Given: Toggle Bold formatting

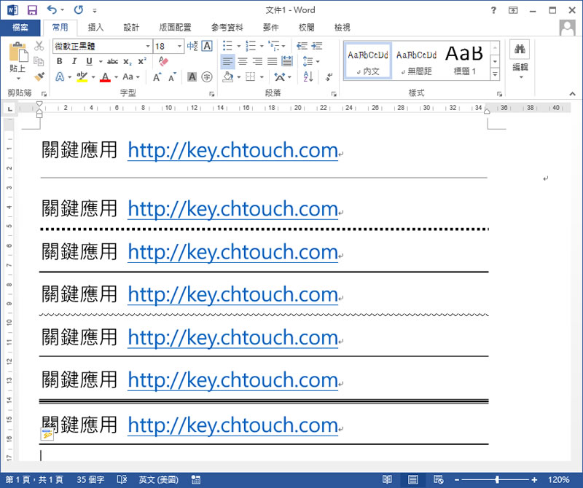Looking at the screenshot, I should [x=60, y=62].
